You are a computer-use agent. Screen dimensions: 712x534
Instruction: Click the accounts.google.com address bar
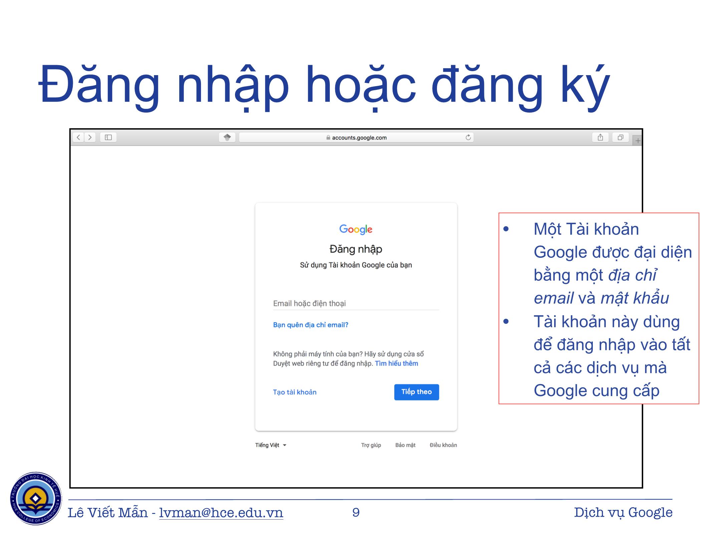point(356,137)
